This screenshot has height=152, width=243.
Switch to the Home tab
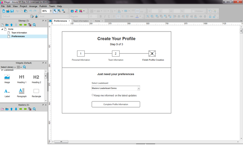(x=97, y=21)
